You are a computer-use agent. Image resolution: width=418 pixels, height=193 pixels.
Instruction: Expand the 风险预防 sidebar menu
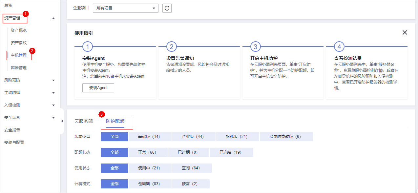pyautogui.click(x=53, y=80)
